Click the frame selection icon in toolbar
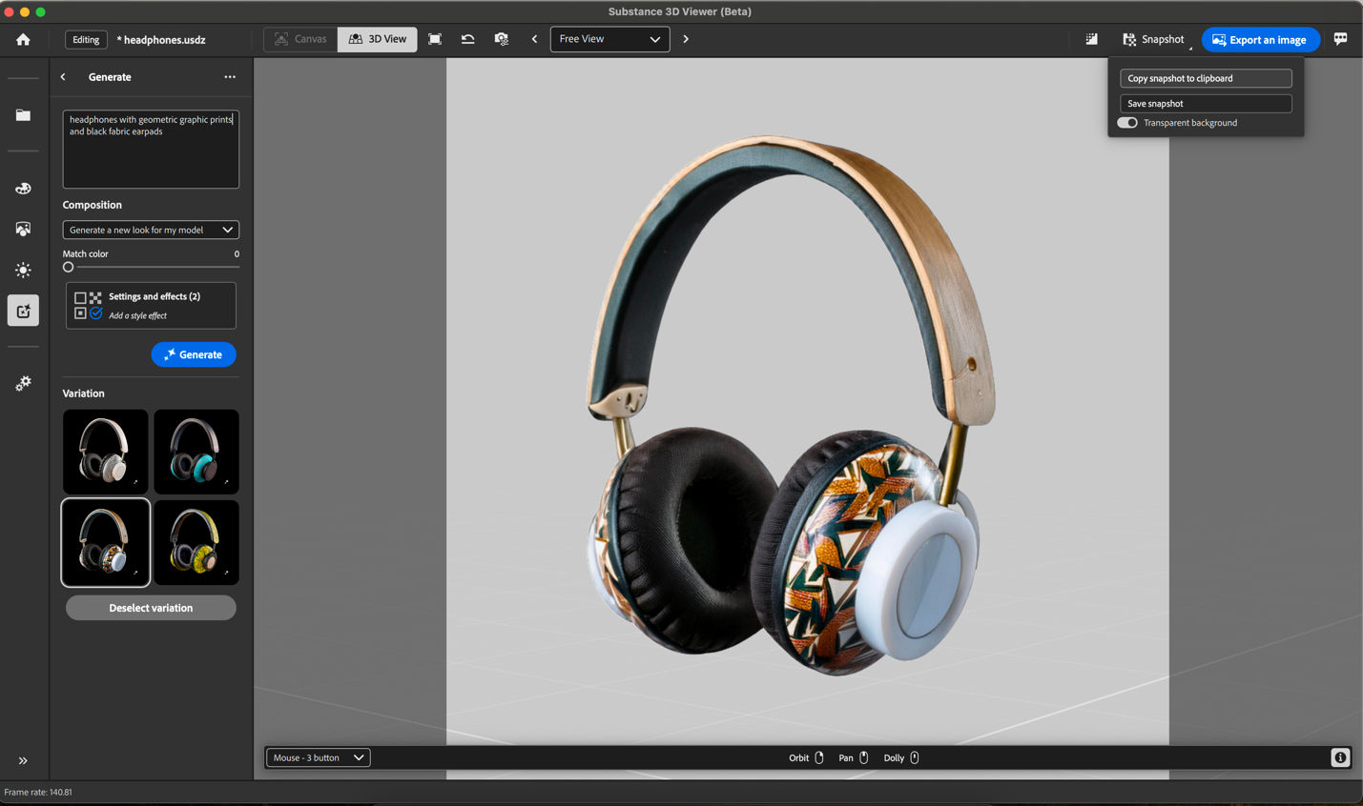The image size is (1363, 806). click(x=435, y=39)
